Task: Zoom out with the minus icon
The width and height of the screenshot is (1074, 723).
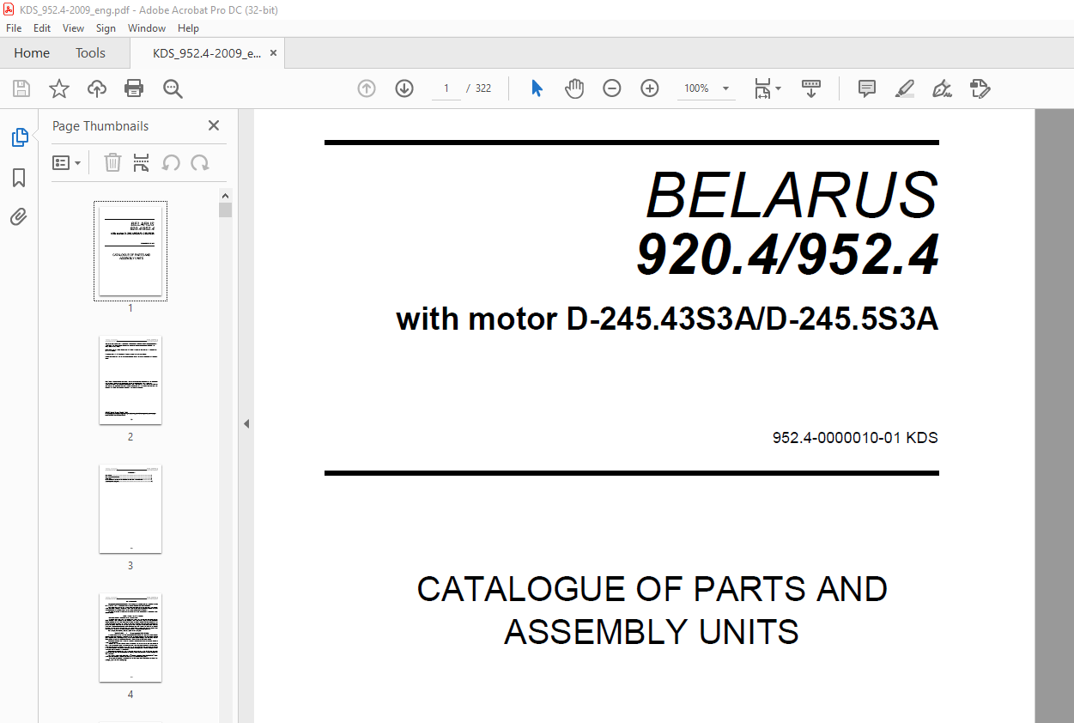Action: (x=612, y=88)
